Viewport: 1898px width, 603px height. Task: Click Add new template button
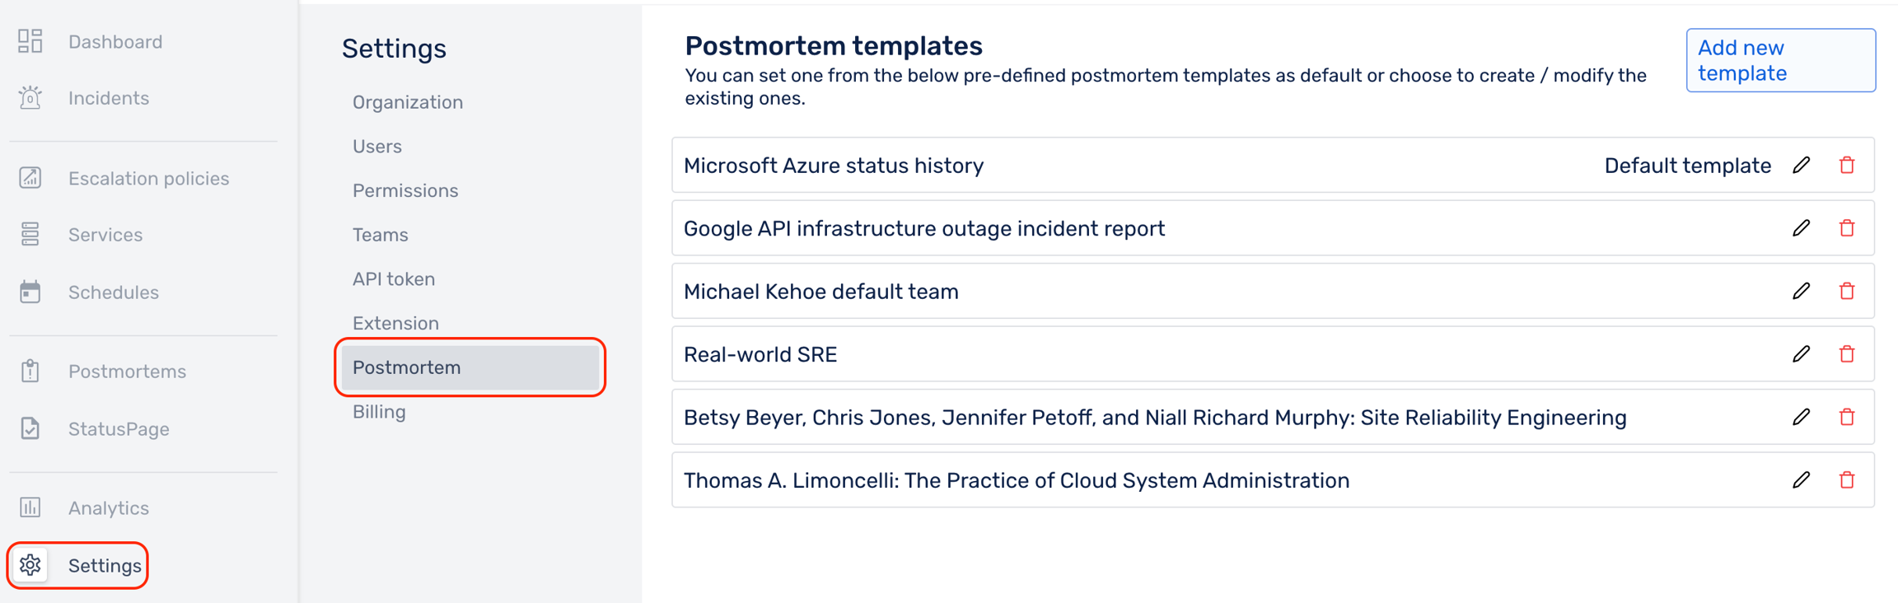(x=1780, y=60)
